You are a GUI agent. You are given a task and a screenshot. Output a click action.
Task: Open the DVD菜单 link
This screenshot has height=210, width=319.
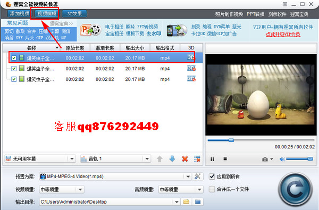222,27
